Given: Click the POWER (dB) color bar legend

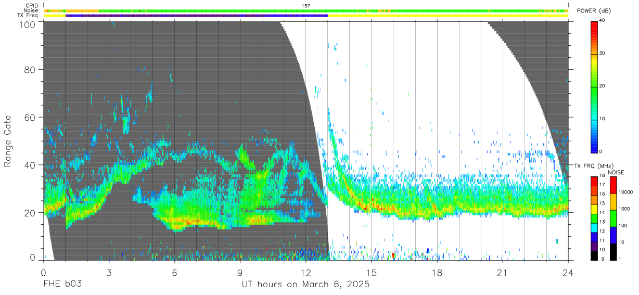Looking at the screenshot, I should click(x=594, y=86).
